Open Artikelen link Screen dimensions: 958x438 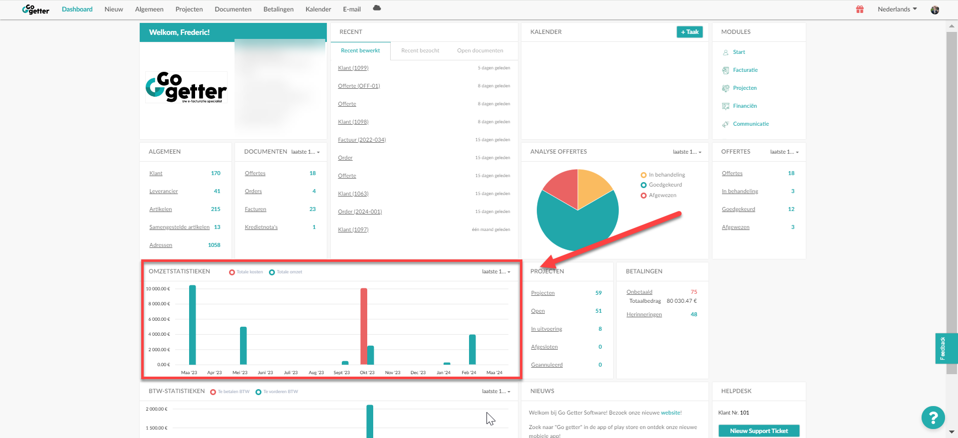pos(161,209)
